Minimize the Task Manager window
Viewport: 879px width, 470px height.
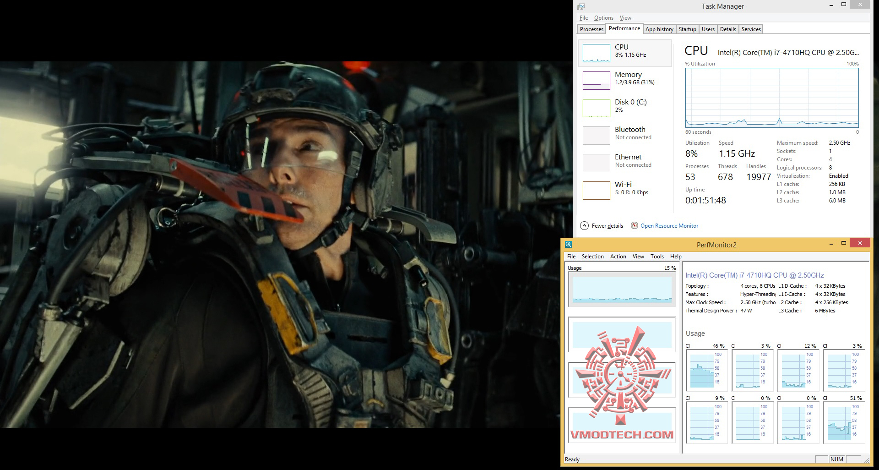[831, 5]
